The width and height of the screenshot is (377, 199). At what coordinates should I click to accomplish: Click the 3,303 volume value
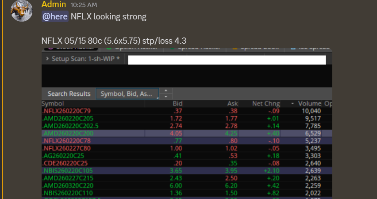tap(312, 156)
